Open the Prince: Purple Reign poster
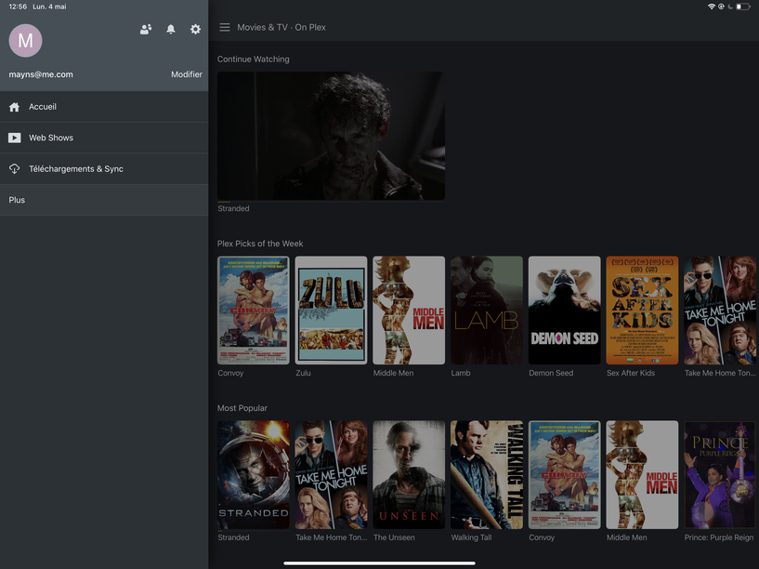The width and height of the screenshot is (759, 569). 720,474
